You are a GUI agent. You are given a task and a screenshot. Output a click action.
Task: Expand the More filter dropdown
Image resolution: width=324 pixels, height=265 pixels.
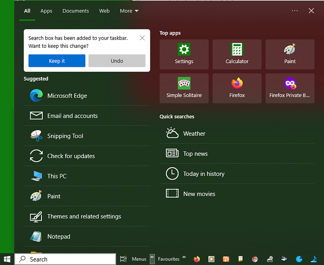click(129, 11)
